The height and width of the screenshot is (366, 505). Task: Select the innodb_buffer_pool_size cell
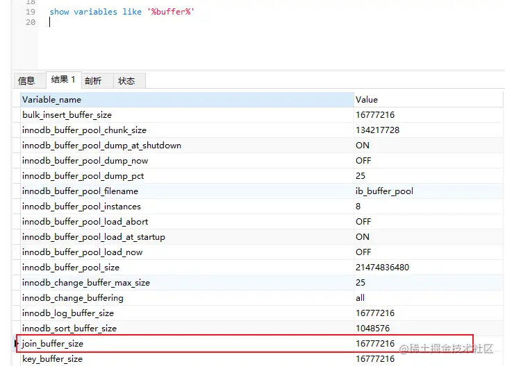[x=187, y=268]
